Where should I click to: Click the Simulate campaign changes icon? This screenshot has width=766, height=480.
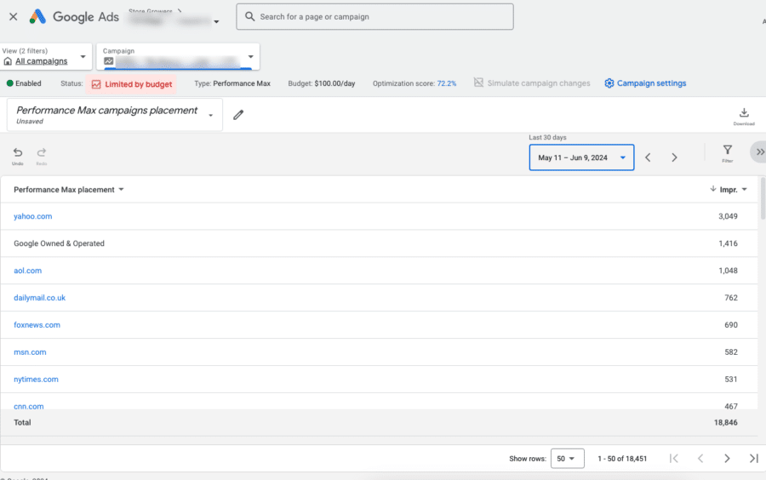pos(478,83)
